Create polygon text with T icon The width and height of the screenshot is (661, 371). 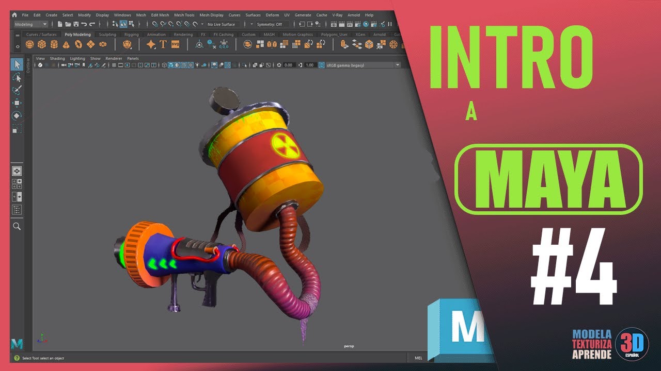(x=163, y=45)
